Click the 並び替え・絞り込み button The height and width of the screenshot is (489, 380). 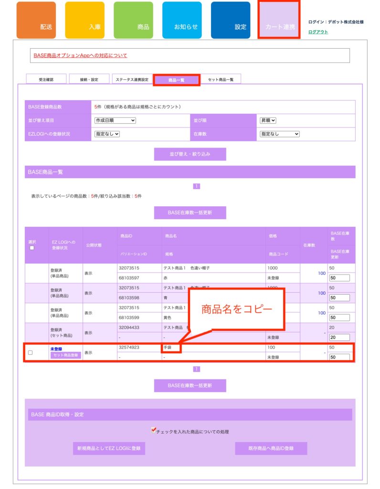click(190, 154)
